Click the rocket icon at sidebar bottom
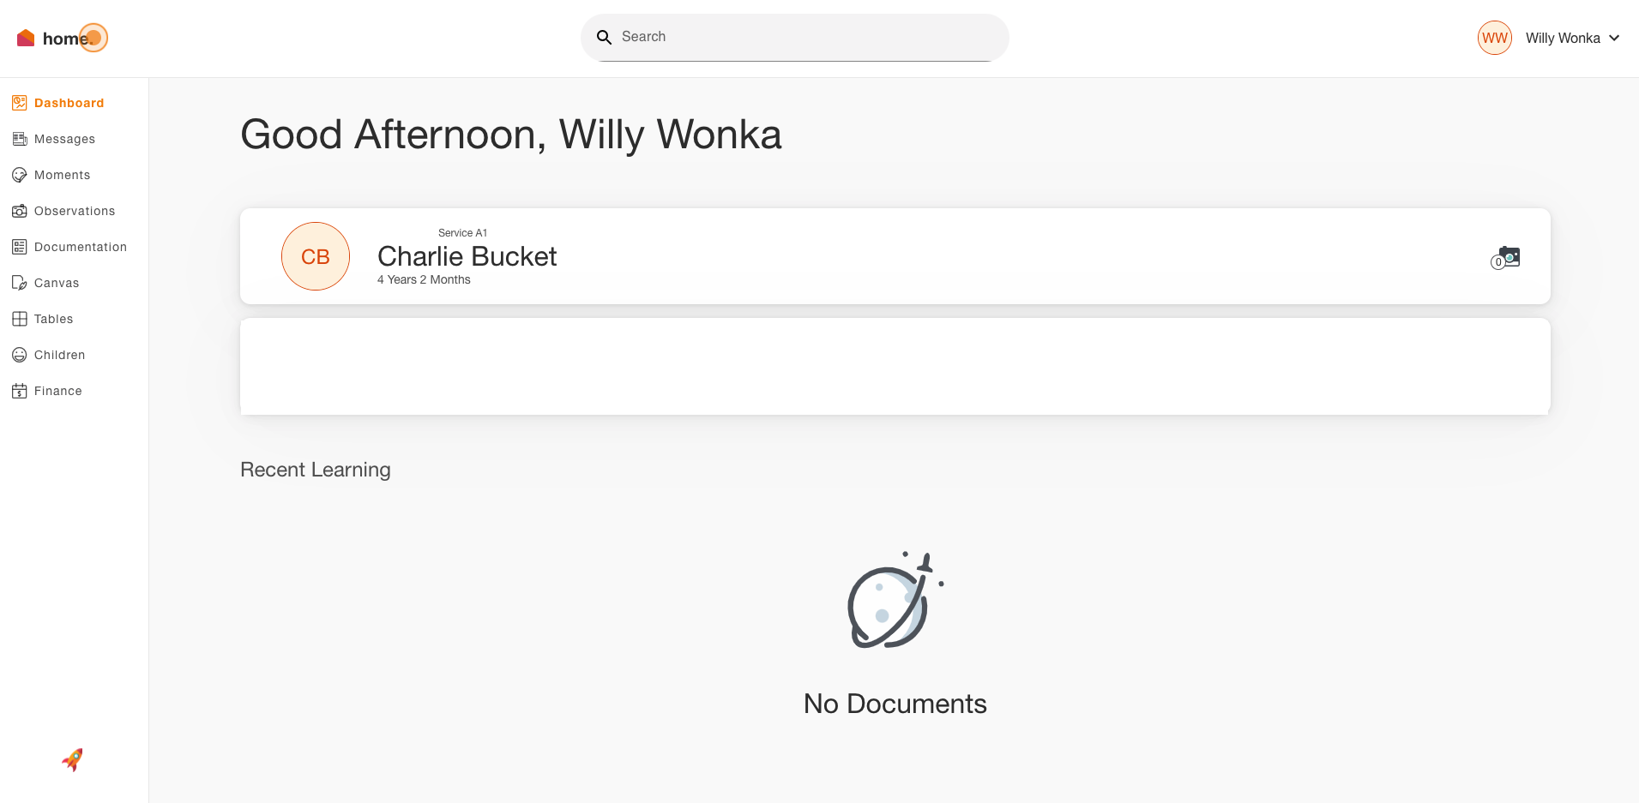 pyautogui.click(x=73, y=759)
